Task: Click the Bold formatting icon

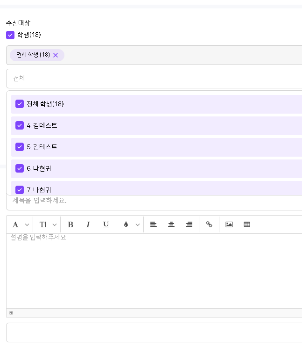Action: pos(70,224)
